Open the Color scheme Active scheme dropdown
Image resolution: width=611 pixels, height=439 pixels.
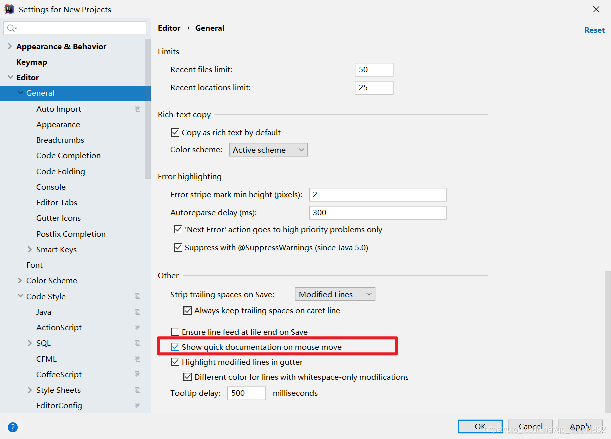click(268, 150)
